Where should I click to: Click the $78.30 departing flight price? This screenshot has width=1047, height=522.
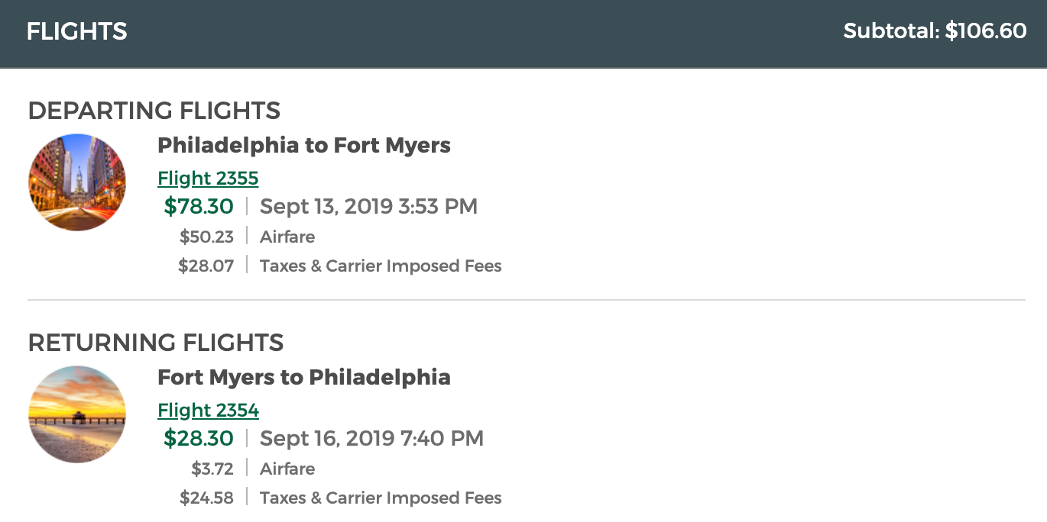[199, 206]
